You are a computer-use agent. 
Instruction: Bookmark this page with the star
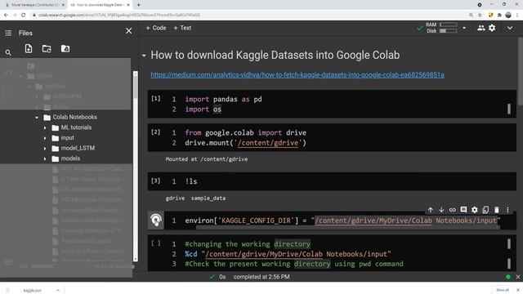click(x=480, y=15)
